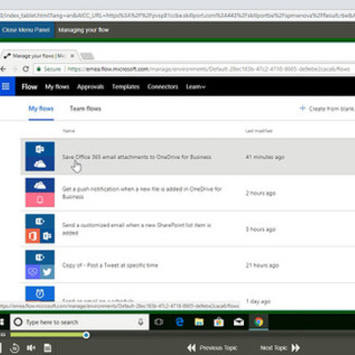Screen dimensions: 355x355
Task: Click the 2 hours ago timestamp
Action: (x=260, y=193)
